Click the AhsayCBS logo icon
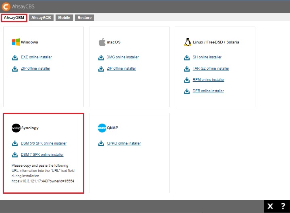Viewport: 290px width, 213px height. (x=7, y=6)
